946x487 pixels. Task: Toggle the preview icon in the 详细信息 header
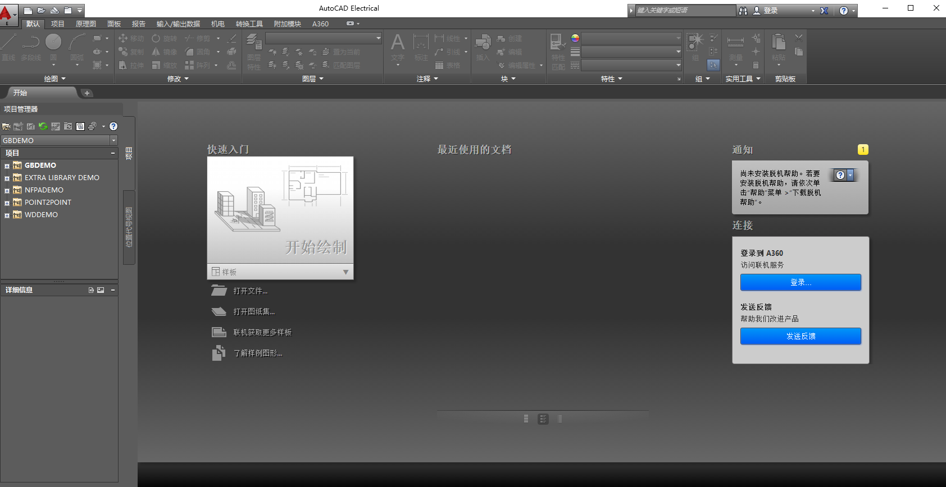(101, 290)
